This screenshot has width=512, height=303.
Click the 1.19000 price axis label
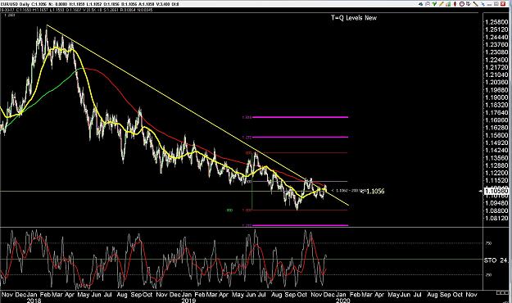(496, 97)
